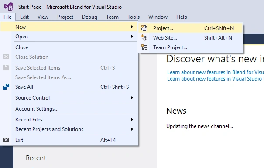Click the Team Project icon in submenu
This screenshot has width=264, height=168.
pyautogui.click(x=144, y=47)
